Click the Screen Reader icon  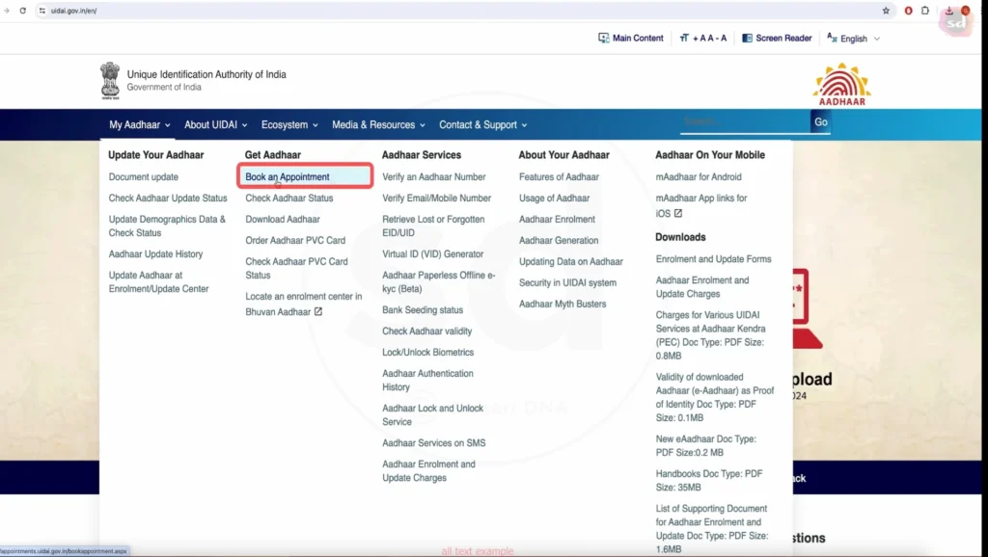pyautogui.click(x=747, y=39)
